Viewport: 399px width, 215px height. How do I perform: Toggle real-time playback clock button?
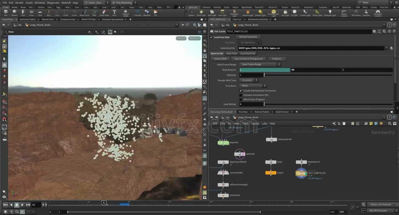coord(23,212)
